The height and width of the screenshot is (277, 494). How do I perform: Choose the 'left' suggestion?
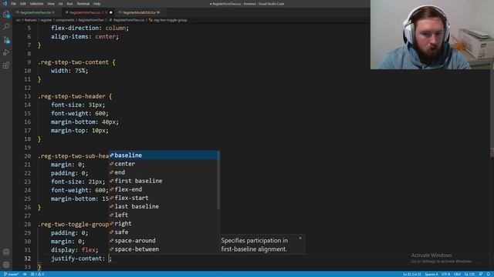pos(164,215)
